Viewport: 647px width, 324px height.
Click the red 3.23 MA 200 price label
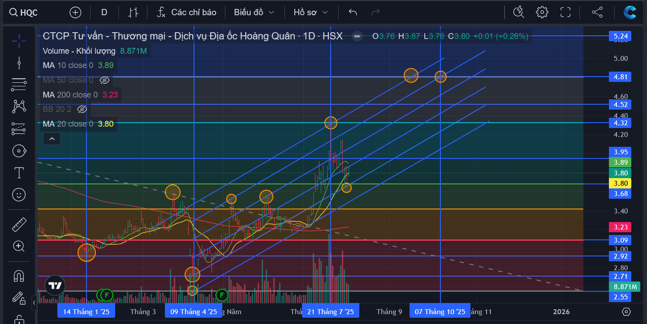tap(620, 227)
